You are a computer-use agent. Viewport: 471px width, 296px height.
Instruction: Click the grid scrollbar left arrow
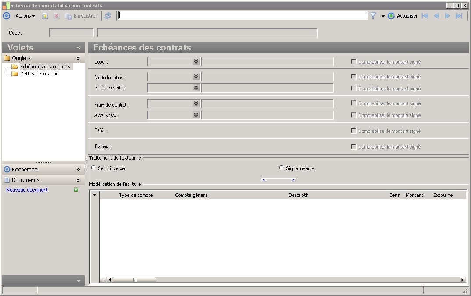pyautogui.click(x=110, y=280)
